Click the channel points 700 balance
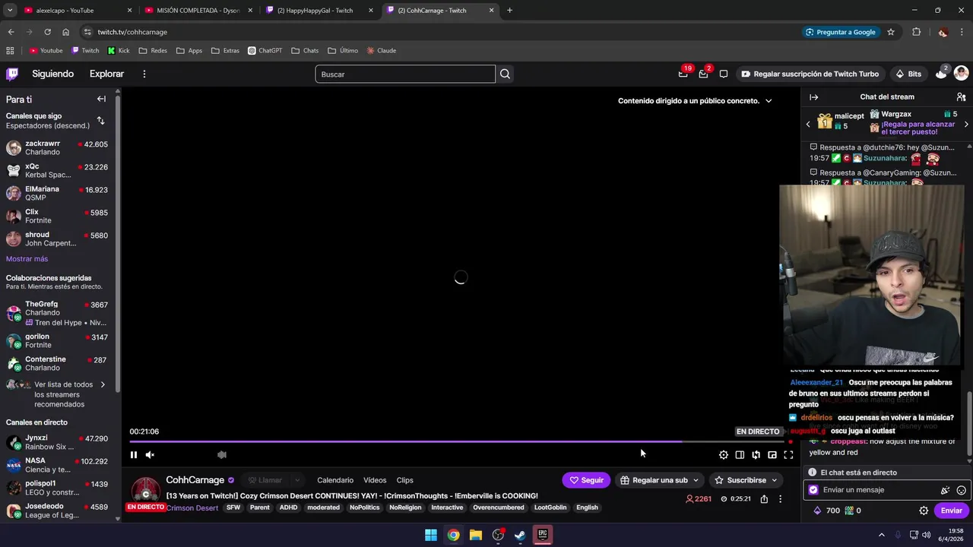The image size is (973, 547). (827, 511)
